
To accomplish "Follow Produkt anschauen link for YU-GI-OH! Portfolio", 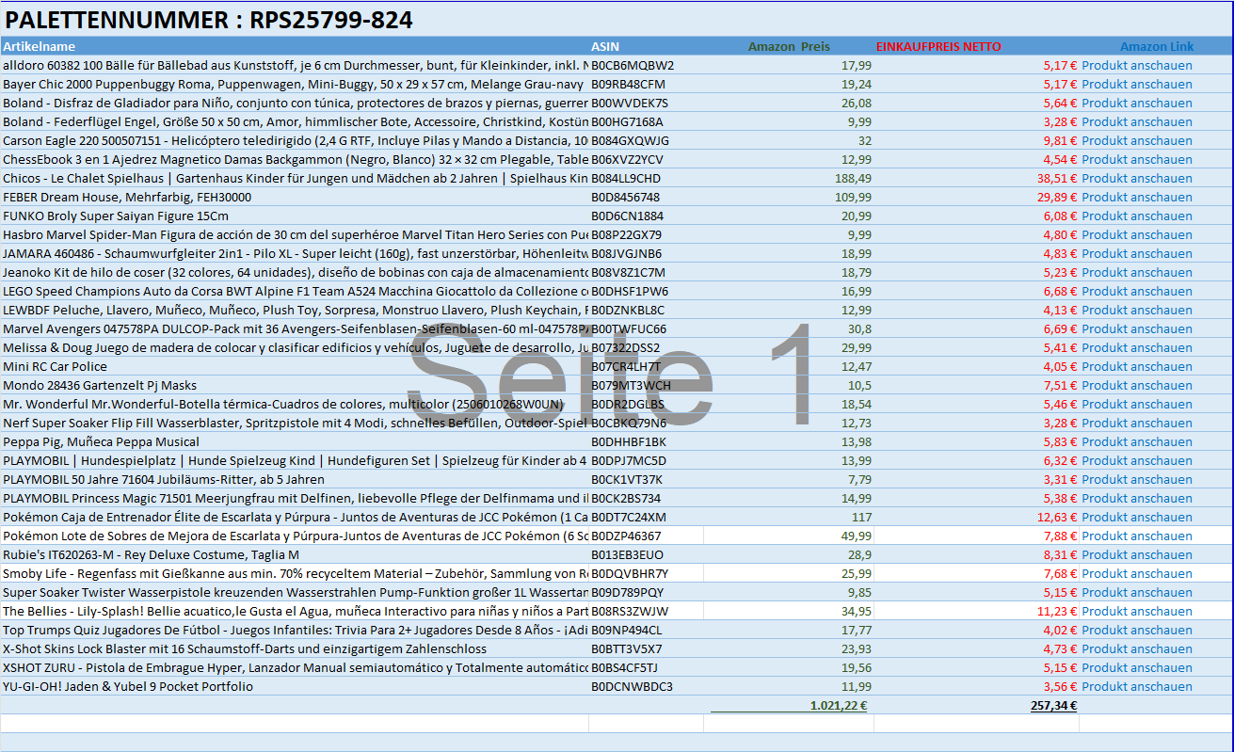I will point(1136,687).
